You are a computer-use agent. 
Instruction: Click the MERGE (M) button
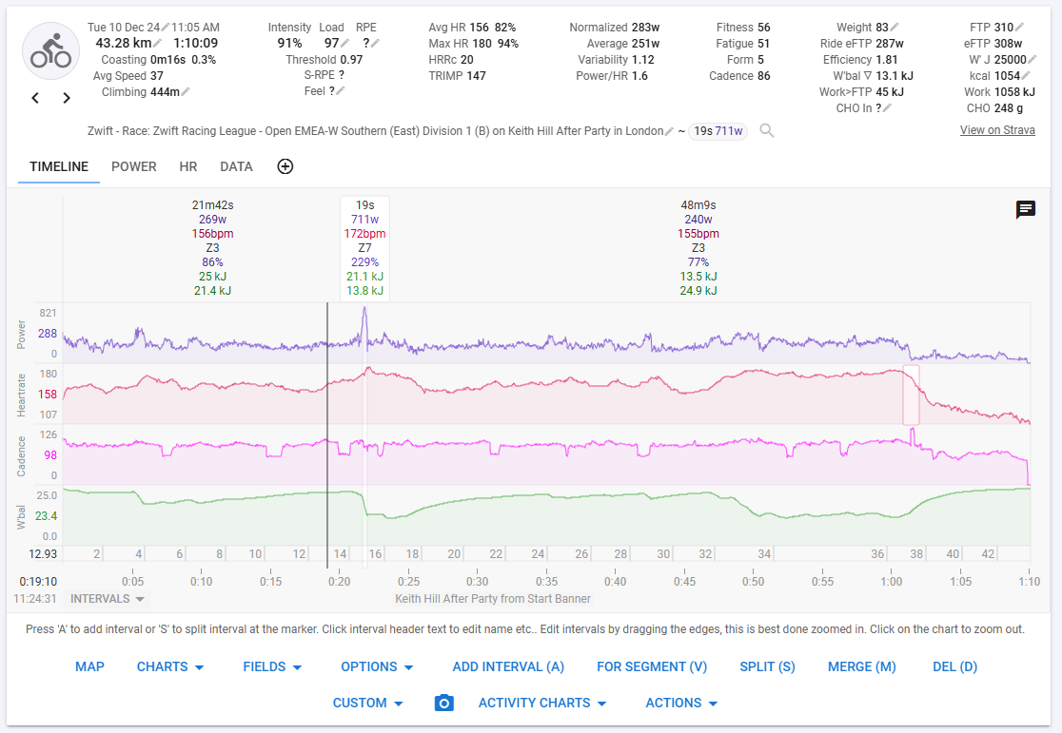coord(861,666)
